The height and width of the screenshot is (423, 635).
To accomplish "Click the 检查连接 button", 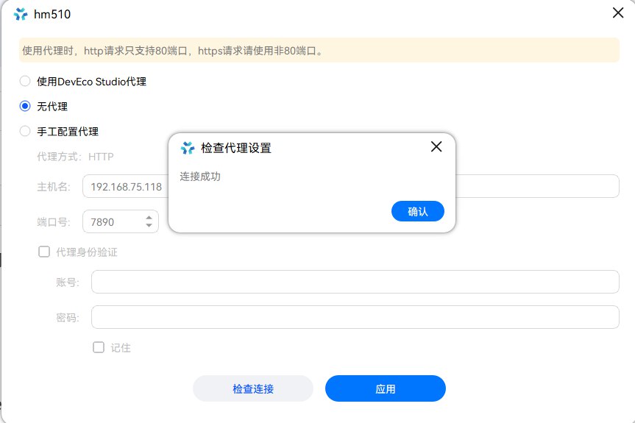I will click(x=253, y=388).
